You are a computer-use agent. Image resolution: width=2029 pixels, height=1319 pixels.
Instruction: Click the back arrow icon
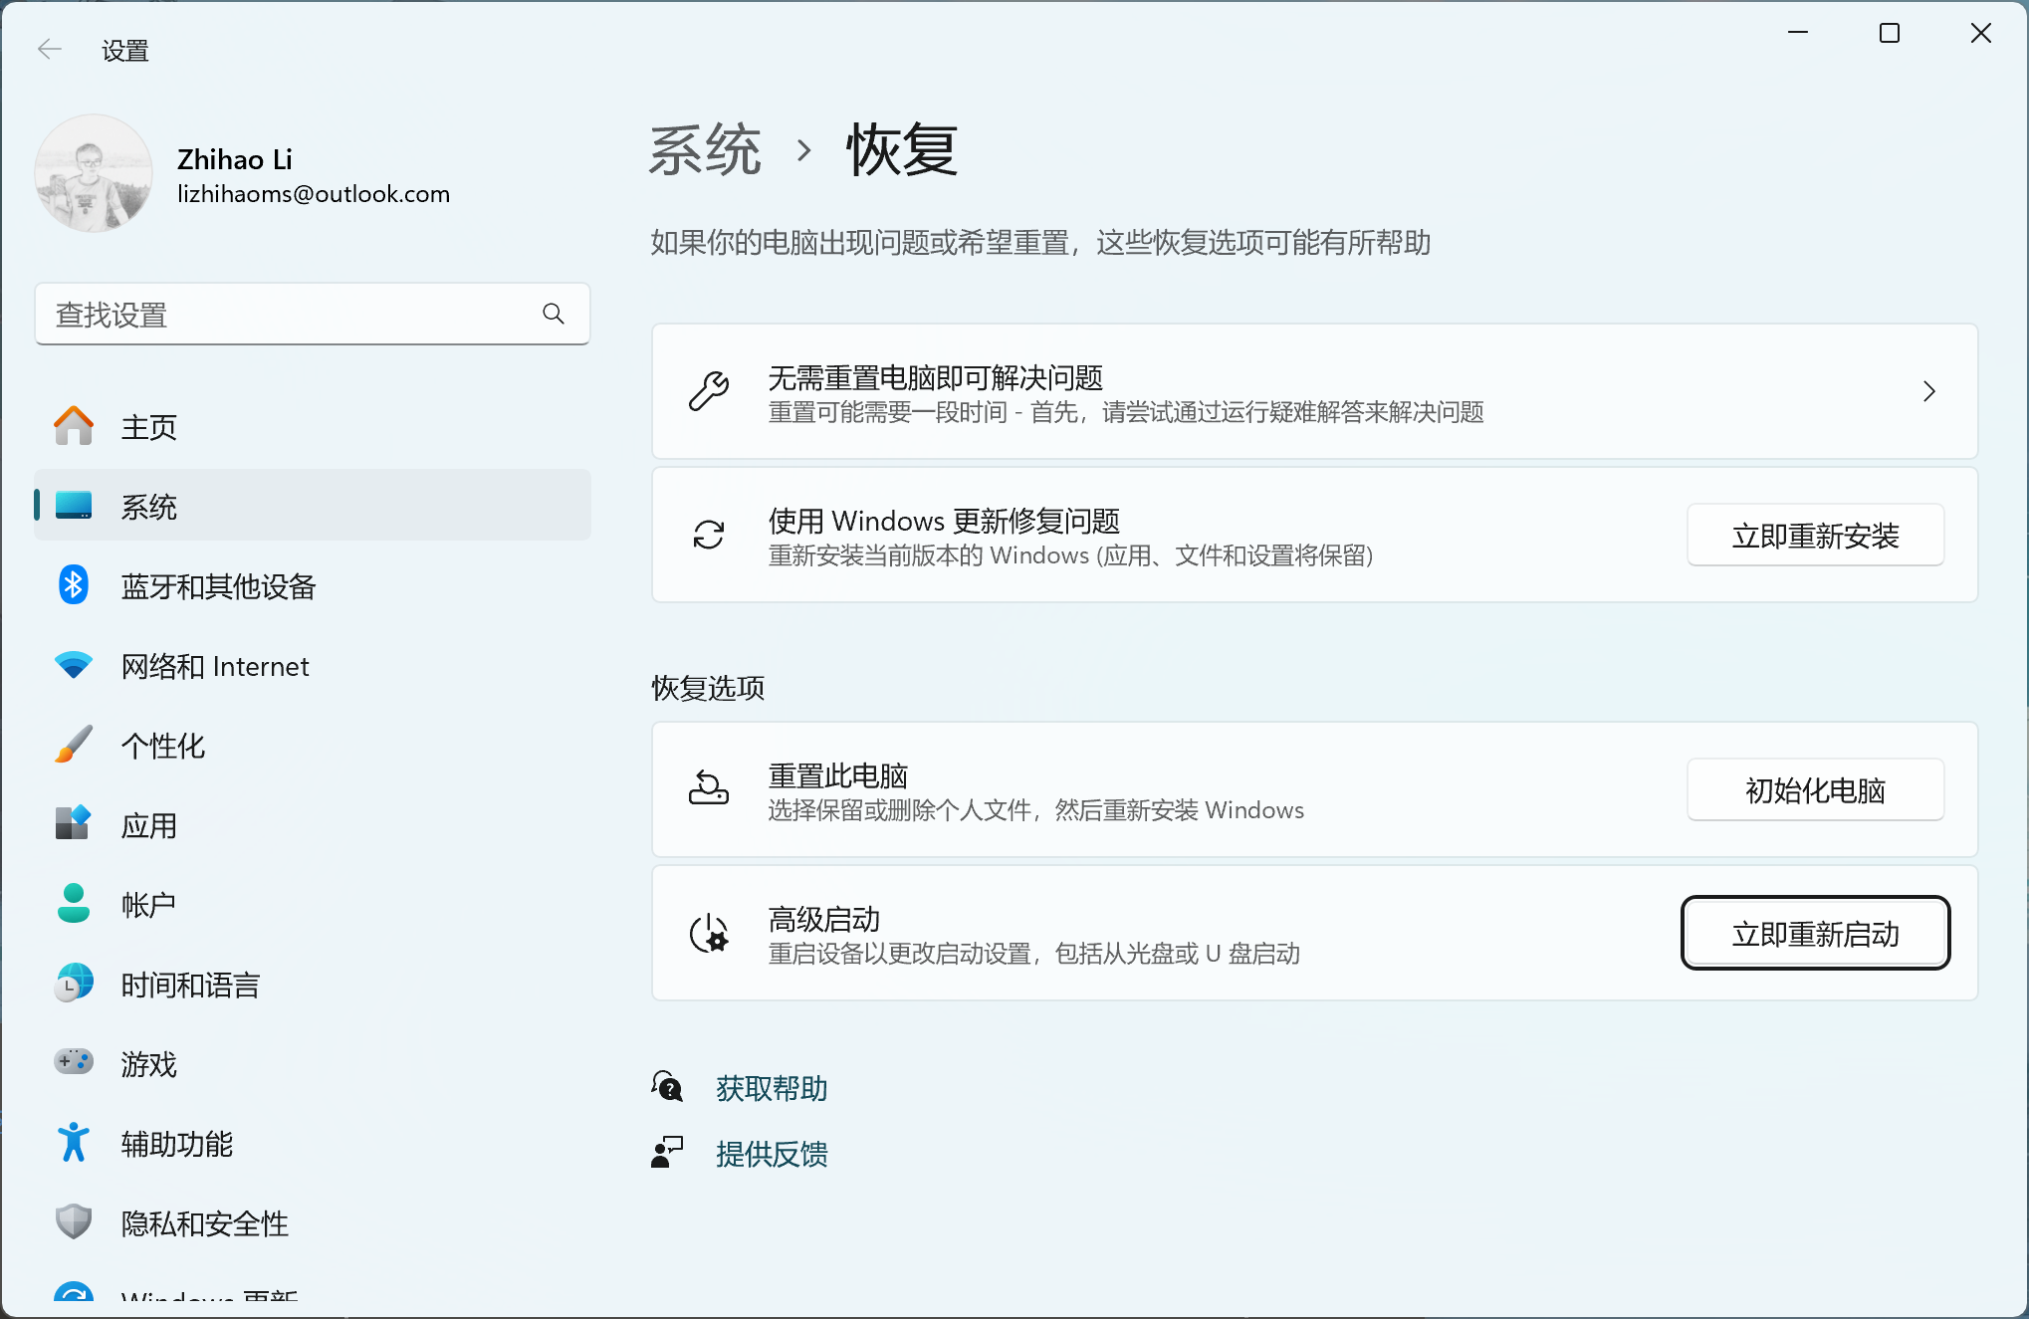point(49,49)
